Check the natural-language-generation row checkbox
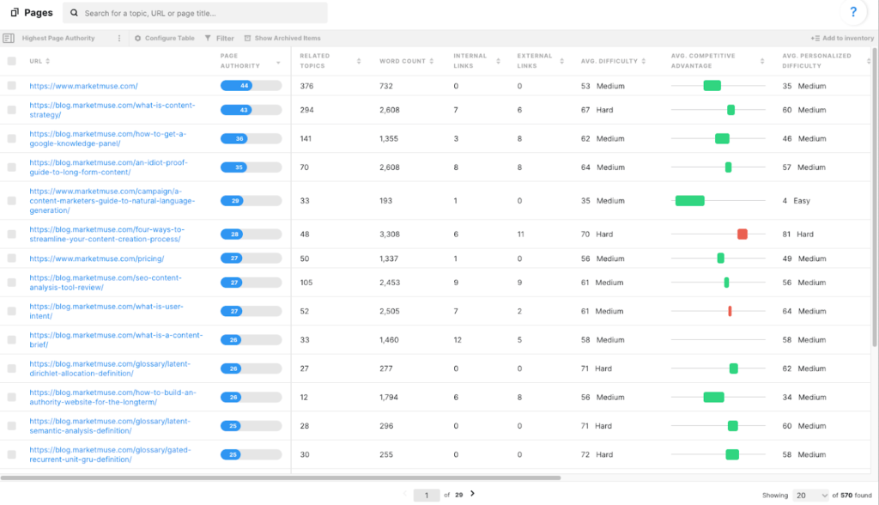Image resolution: width=879 pixels, height=505 pixels. pyautogui.click(x=12, y=200)
